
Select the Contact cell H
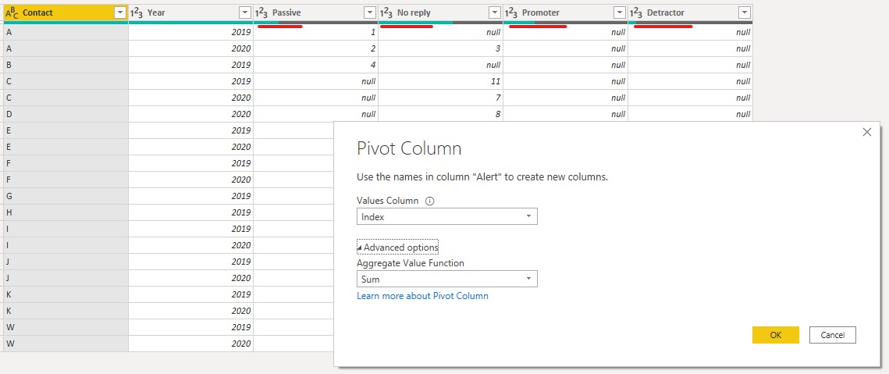[x=66, y=212]
